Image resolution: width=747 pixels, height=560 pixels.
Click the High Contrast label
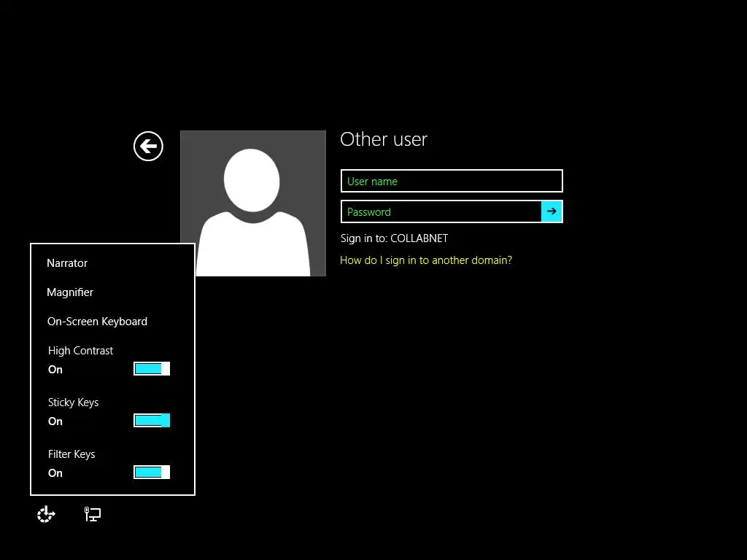tap(80, 351)
